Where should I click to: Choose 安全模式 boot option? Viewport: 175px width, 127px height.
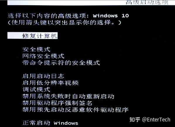[x=36, y=49]
